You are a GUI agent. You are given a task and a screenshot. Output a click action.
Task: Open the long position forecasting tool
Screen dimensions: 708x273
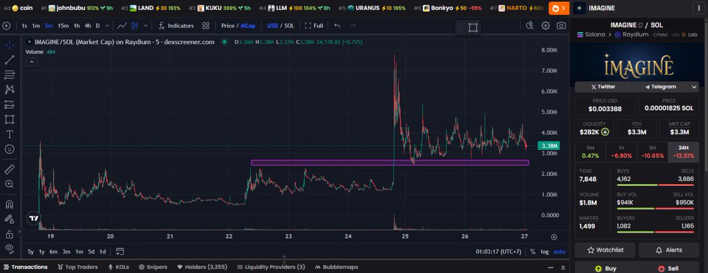click(9, 104)
